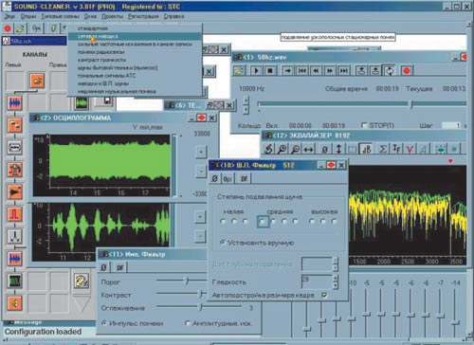Click the pulse filter icon in left sidebar

(x=14, y=214)
